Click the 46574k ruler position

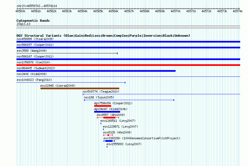(238, 11)
